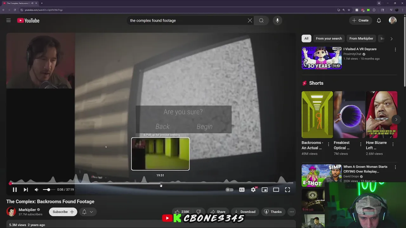Show more filter chips with the arrow
The height and width of the screenshot is (228, 406).
click(x=391, y=39)
